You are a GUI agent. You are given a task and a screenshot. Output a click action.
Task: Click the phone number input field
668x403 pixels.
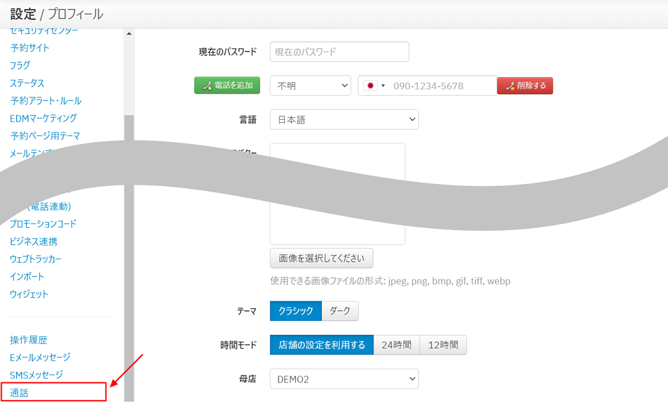pyautogui.click(x=442, y=86)
